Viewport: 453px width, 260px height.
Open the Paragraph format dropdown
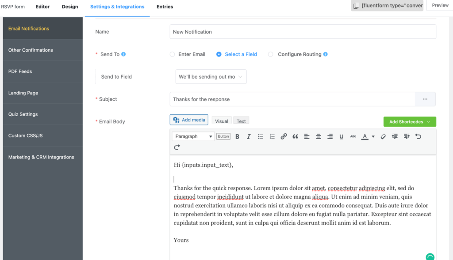point(193,136)
